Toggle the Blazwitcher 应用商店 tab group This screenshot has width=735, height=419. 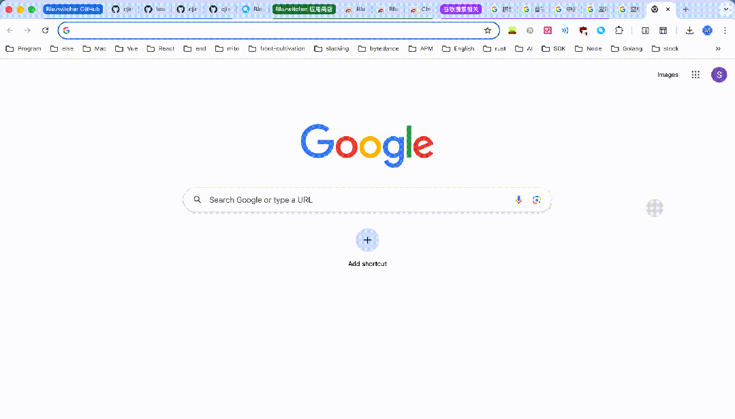[x=304, y=10]
